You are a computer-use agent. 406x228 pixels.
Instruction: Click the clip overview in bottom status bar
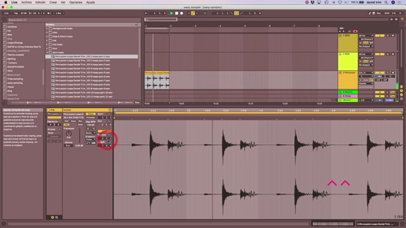tap(332, 224)
